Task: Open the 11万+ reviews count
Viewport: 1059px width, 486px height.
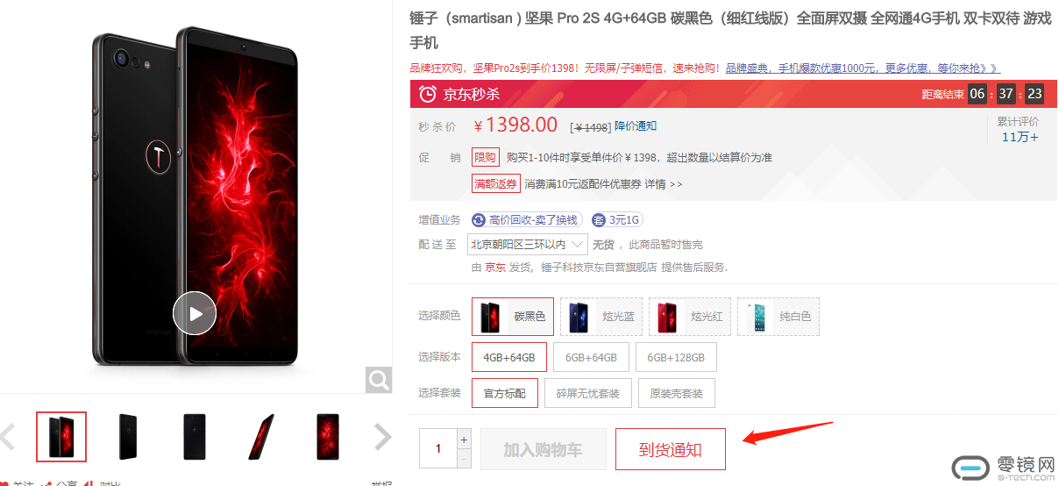Action: [x=1020, y=137]
